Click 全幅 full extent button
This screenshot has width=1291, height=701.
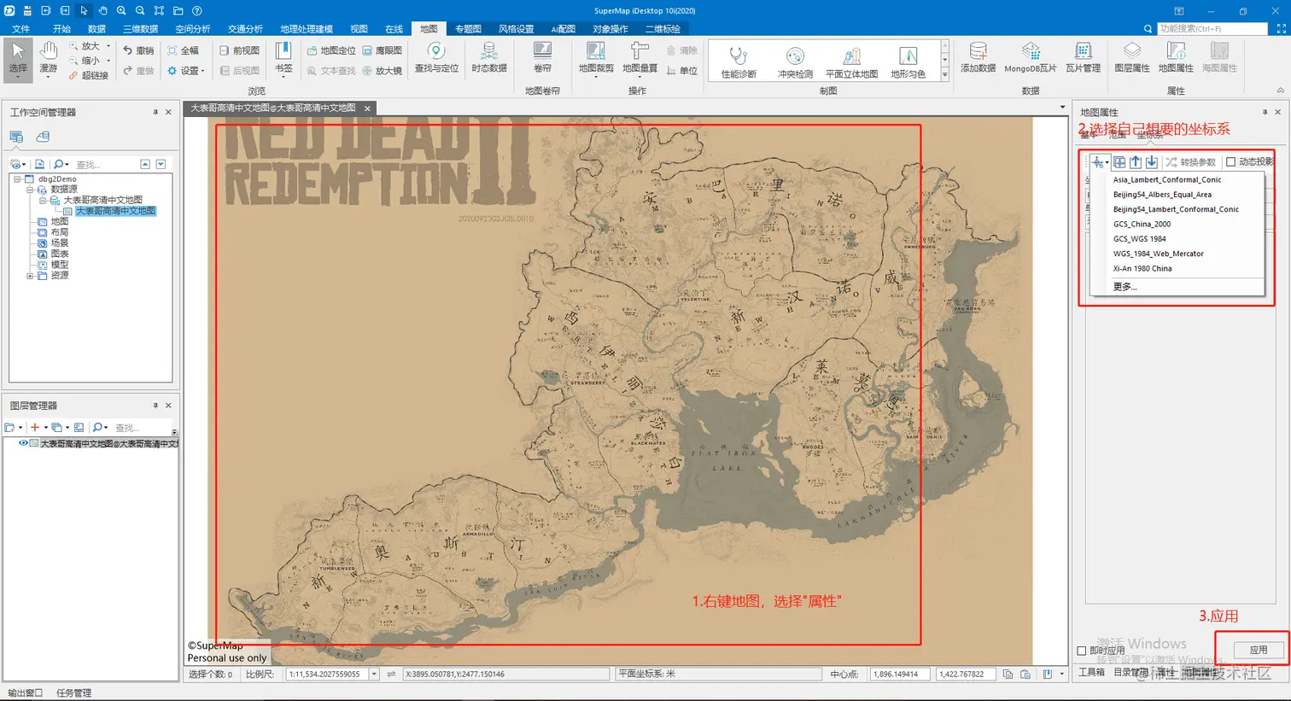pyautogui.click(x=183, y=50)
